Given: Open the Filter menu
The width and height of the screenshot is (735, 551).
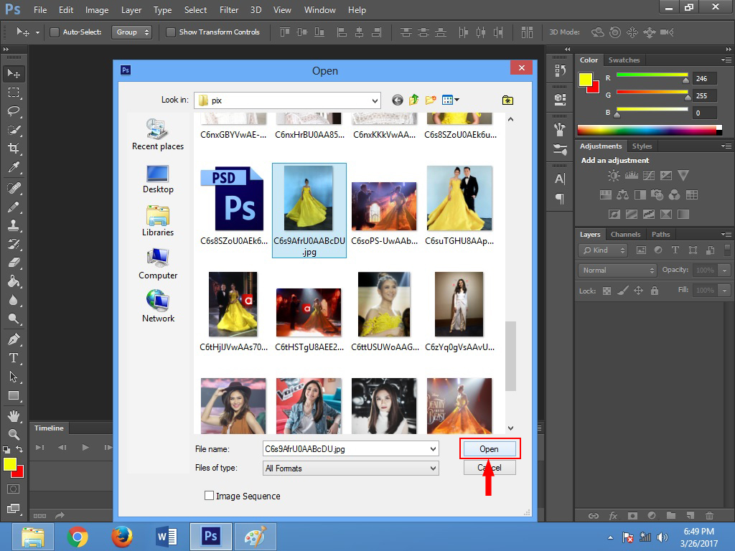Looking at the screenshot, I should pos(229,10).
